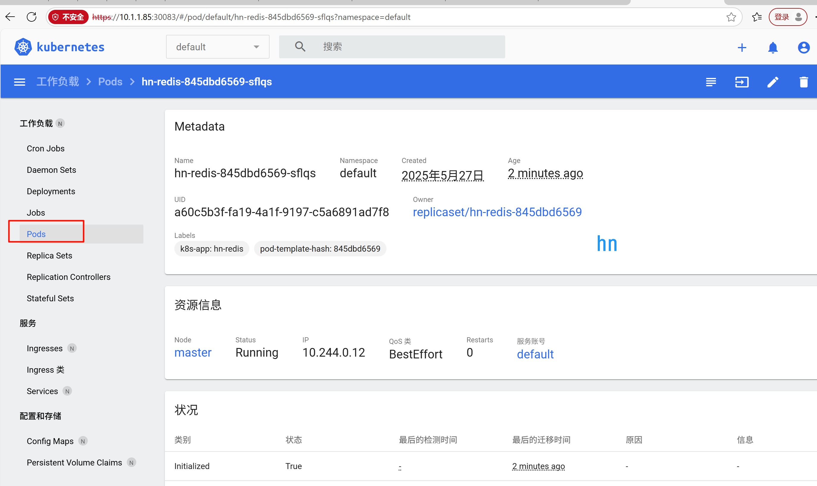Open the user account icon
Viewport: 817px width, 486px height.
803,48
